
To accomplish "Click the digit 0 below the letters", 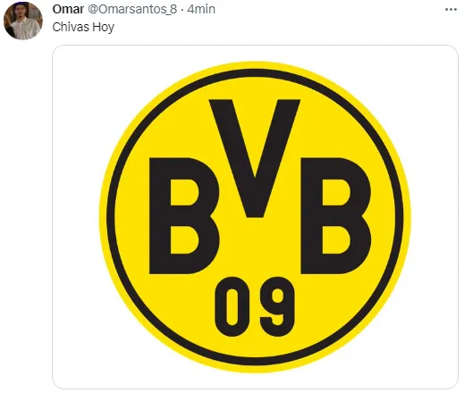I will pos(232,306).
